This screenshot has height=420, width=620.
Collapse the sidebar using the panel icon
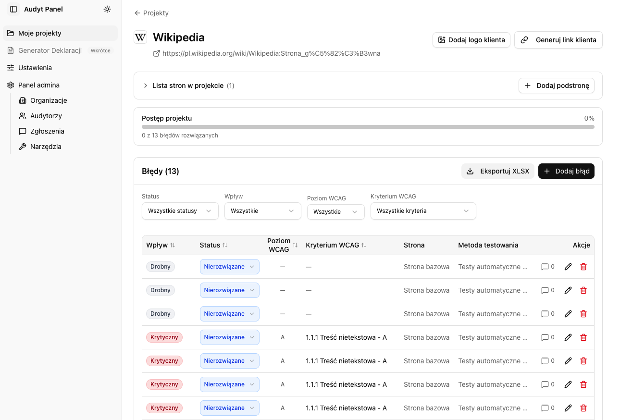click(x=13, y=9)
